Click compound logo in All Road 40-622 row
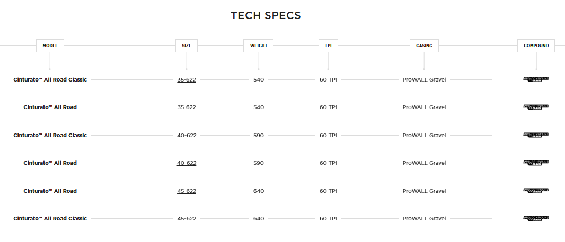Screen dimensions: 565x242 tap(536, 163)
